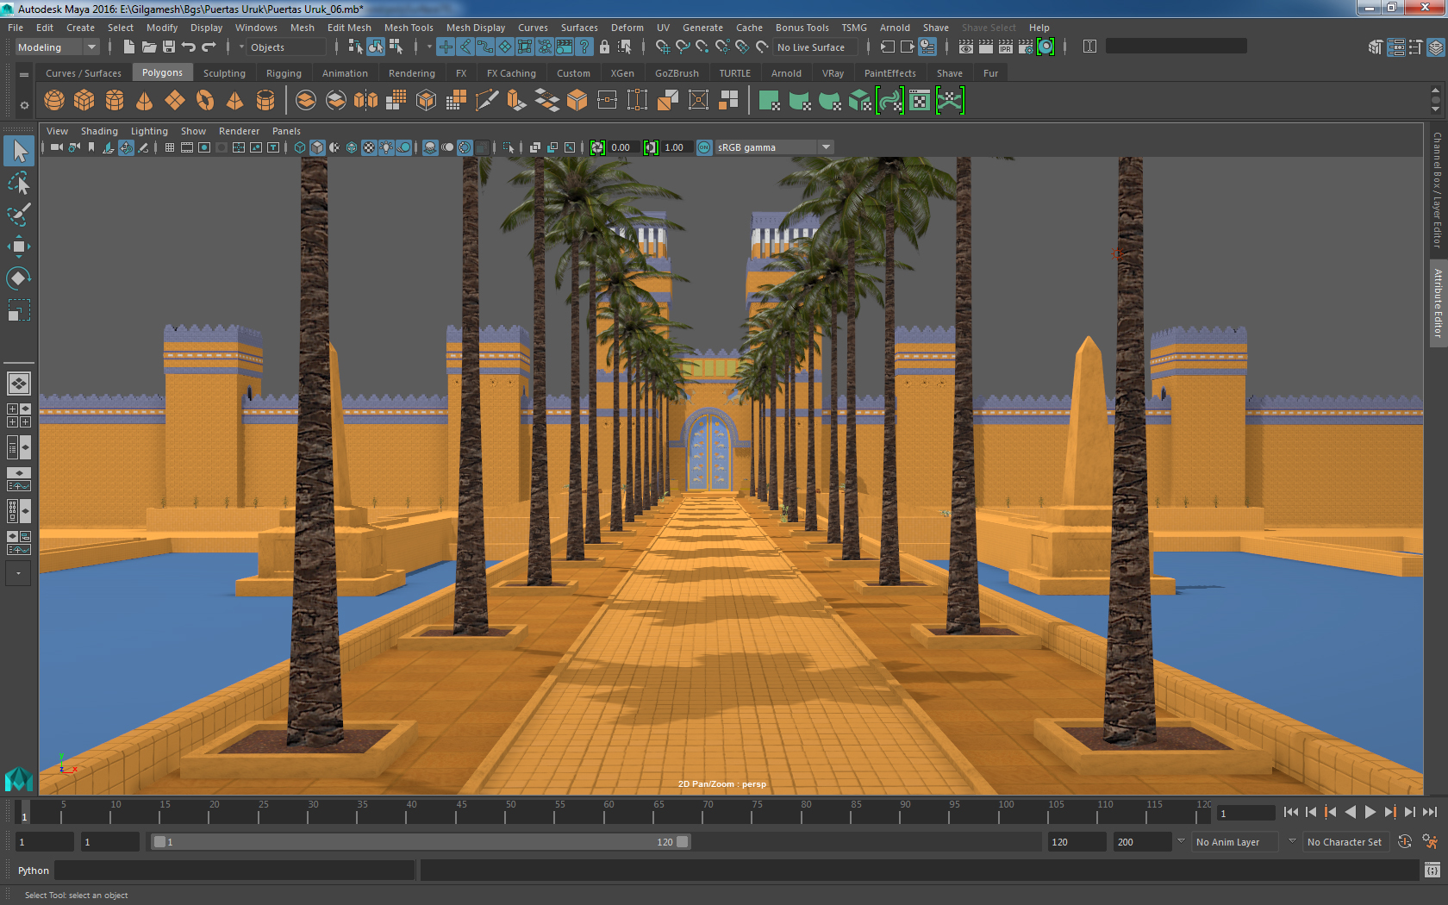Open the Mesh Tools menu
This screenshot has width=1448, height=905.
point(409,28)
